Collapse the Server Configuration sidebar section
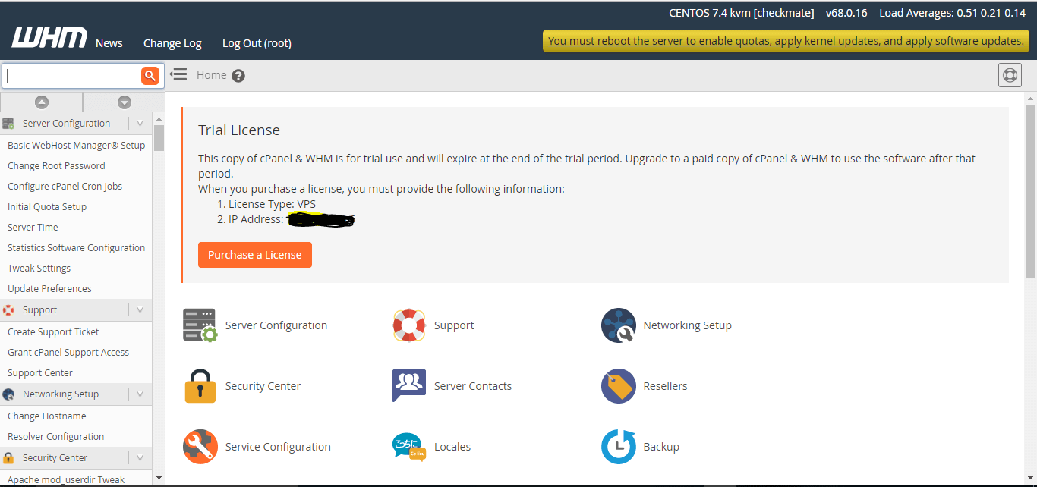Screen dimensions: 1037x487 point(140,123)
